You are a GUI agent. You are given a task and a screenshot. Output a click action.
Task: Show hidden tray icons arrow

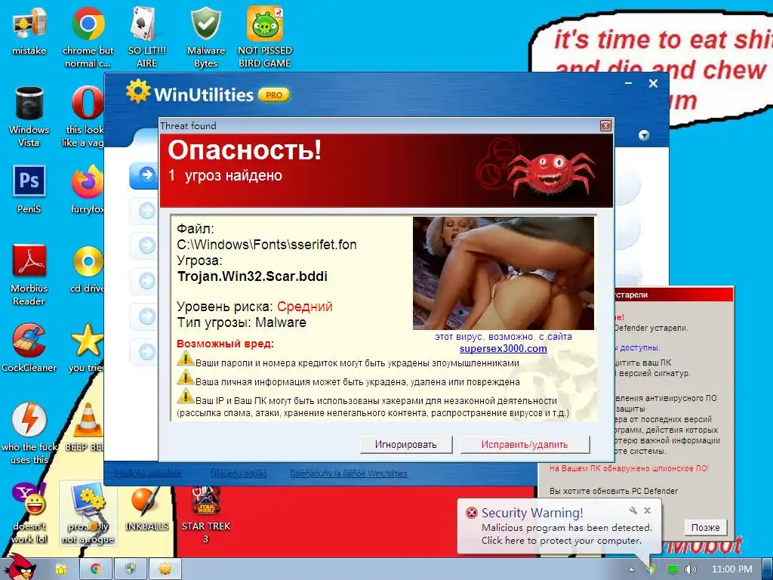[632, 569]
